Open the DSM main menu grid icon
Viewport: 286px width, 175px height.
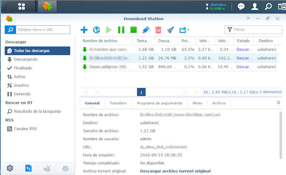point(21,6)
